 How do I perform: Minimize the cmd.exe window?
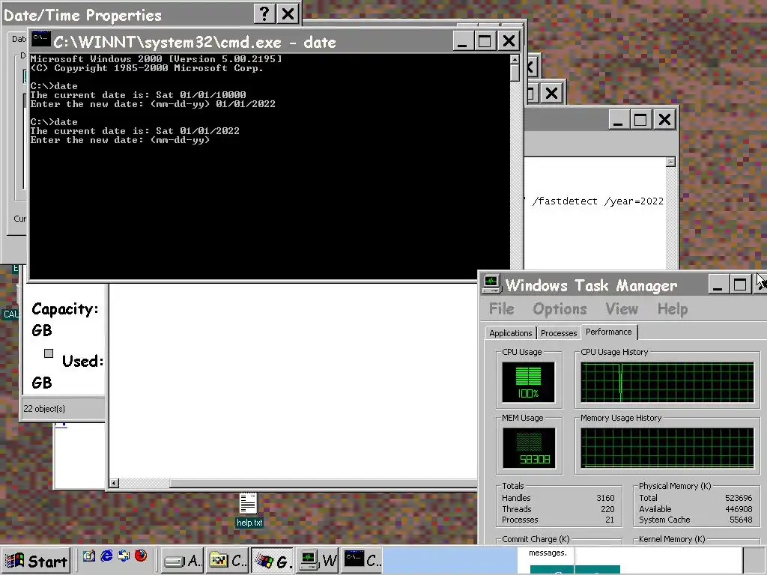pyautogui.click(x=461, y=40)
